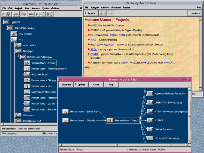Collapse the IICM open folder in tree
Viewport: 204px width, 153px height.
(14, 40)
